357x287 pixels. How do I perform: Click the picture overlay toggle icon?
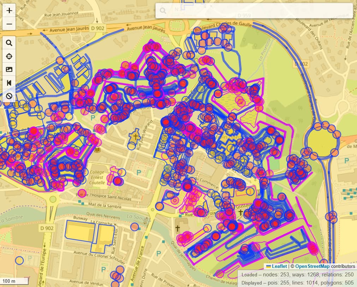[x=9, y=69]
